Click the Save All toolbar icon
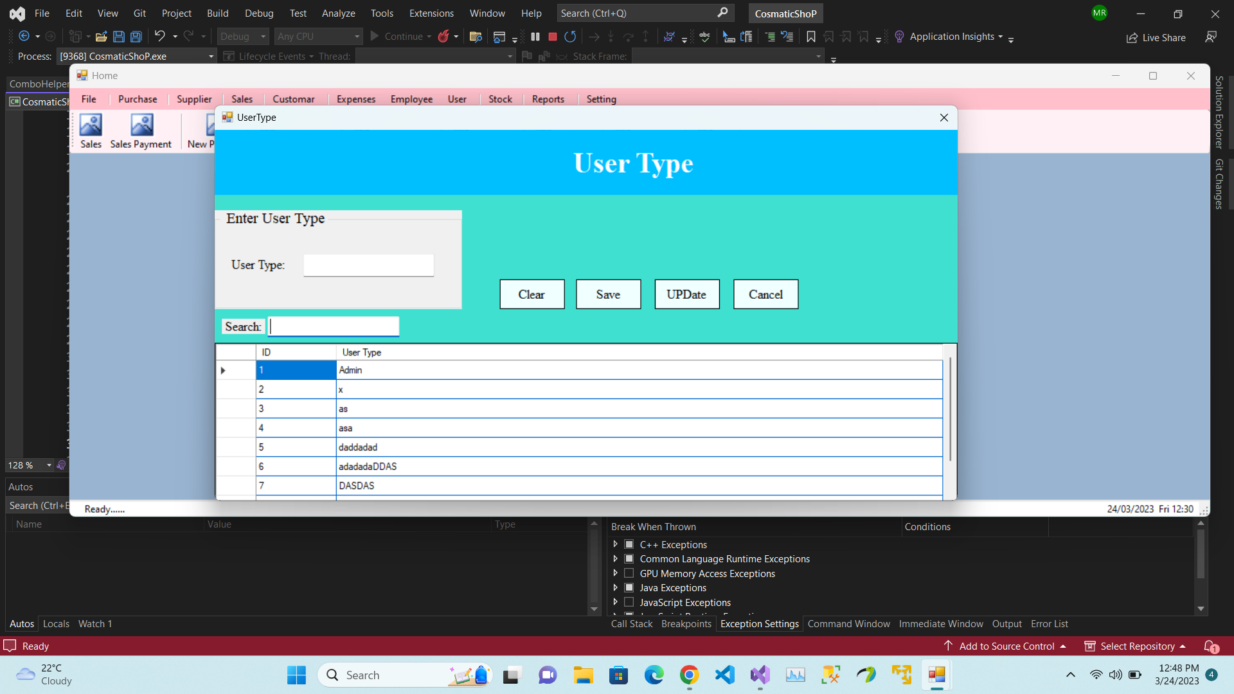 [136, 37]
